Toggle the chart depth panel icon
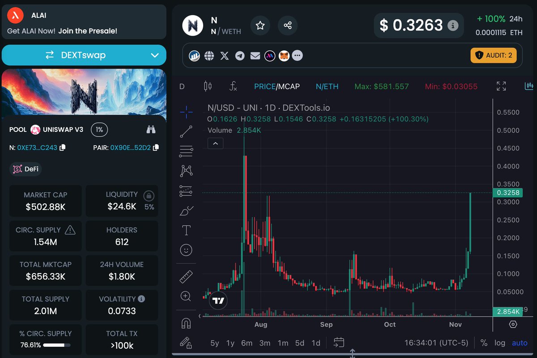Image resolution: width=537 pixels, height=358 pixels. coord(529,86)
